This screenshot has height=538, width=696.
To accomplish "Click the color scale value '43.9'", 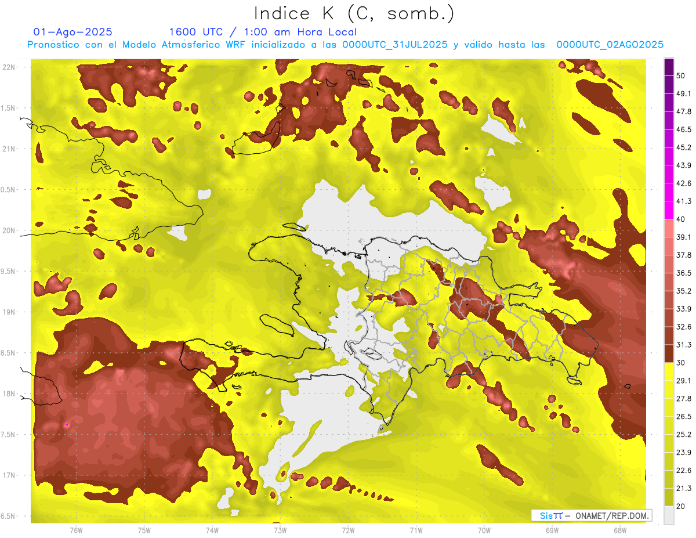I will point(684,165).
